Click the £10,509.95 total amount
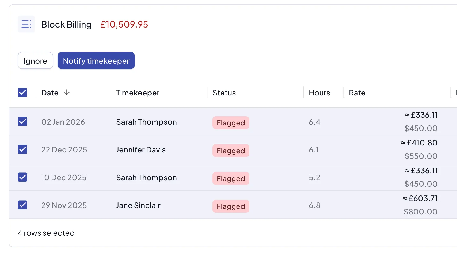The width and height of the screenshot is (457, 253). tap(124, 25)
